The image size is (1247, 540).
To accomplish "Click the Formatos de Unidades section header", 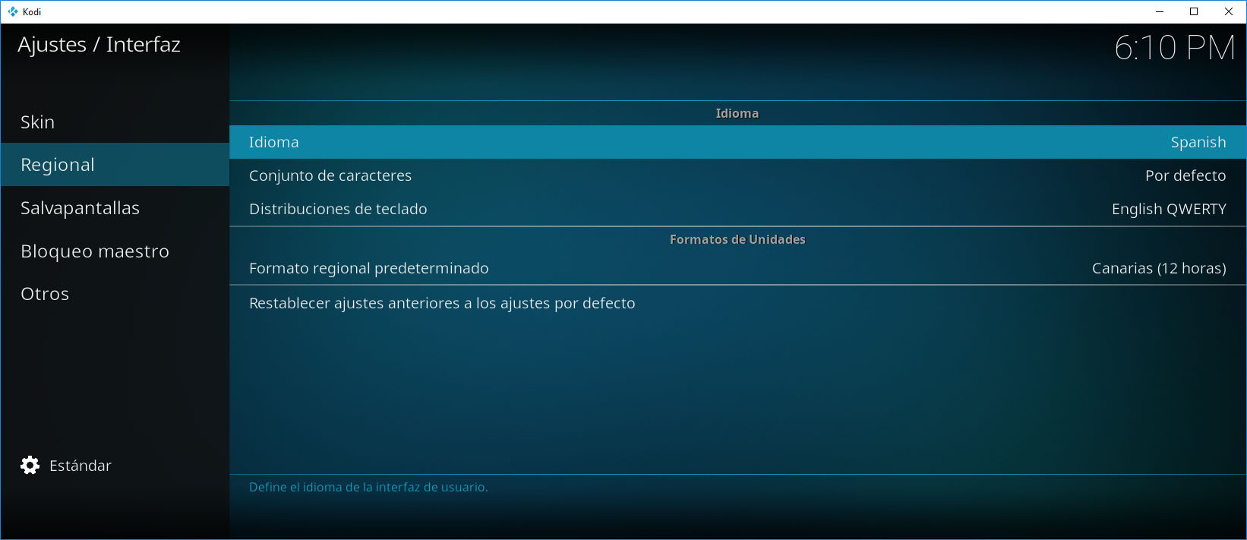I will tap(737, 239).
